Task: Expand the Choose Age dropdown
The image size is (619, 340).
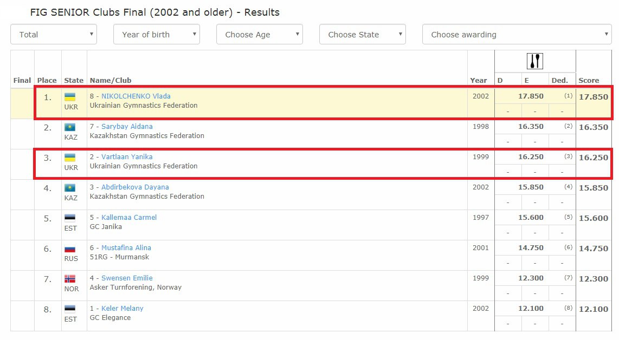Action: pos(260,35)
